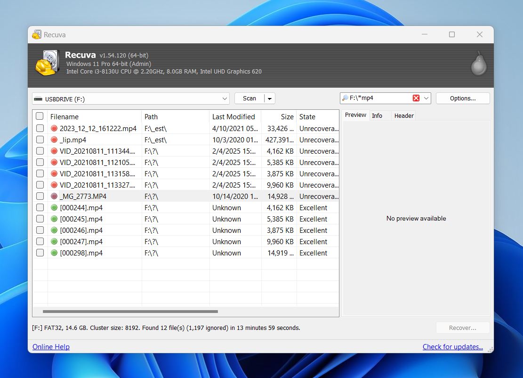Switch to the Info tab
The width and height of the screenshot is (523, 378).
(377, 115)
